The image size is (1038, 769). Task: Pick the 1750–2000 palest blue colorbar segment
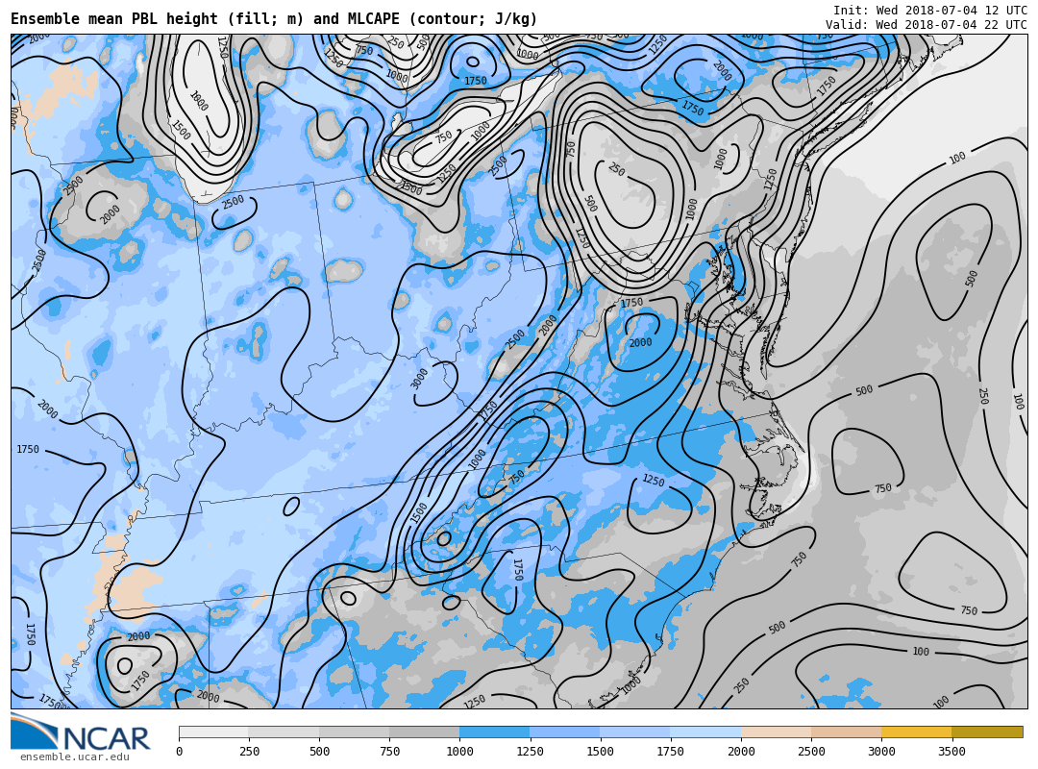click(705, 732)
